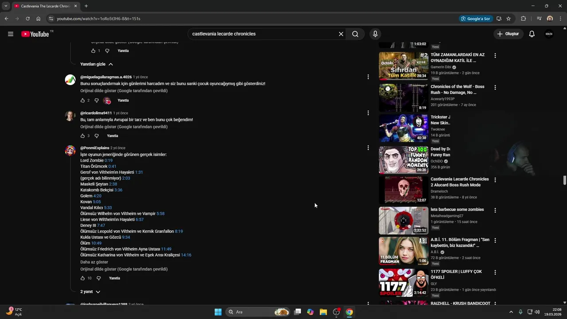The image size is (567, 319).
Task: Show the original language of the @ricardolima9411 comment
Action: point(124,127)
